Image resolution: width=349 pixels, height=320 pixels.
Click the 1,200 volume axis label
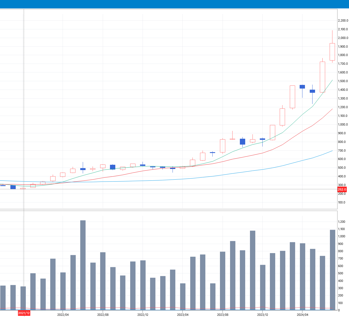pyautogui.click(x=341, y=222)
